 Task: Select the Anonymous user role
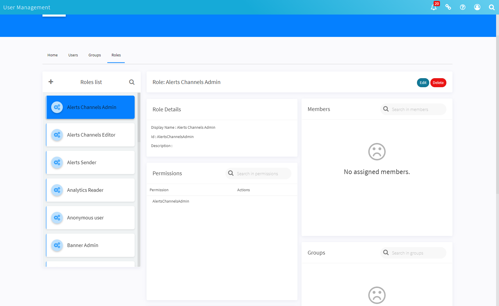90,218
